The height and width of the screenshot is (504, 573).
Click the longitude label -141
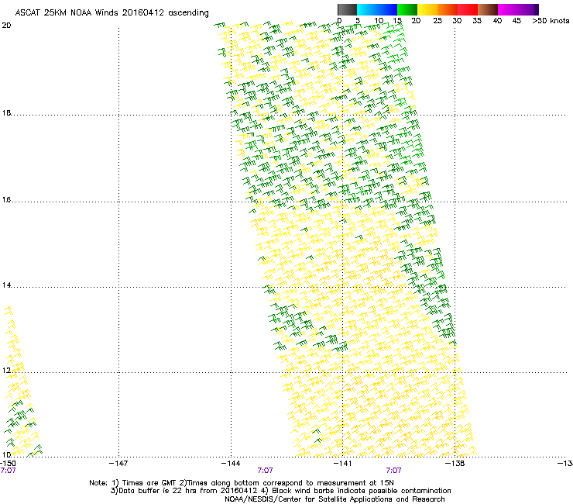[342, 464]
